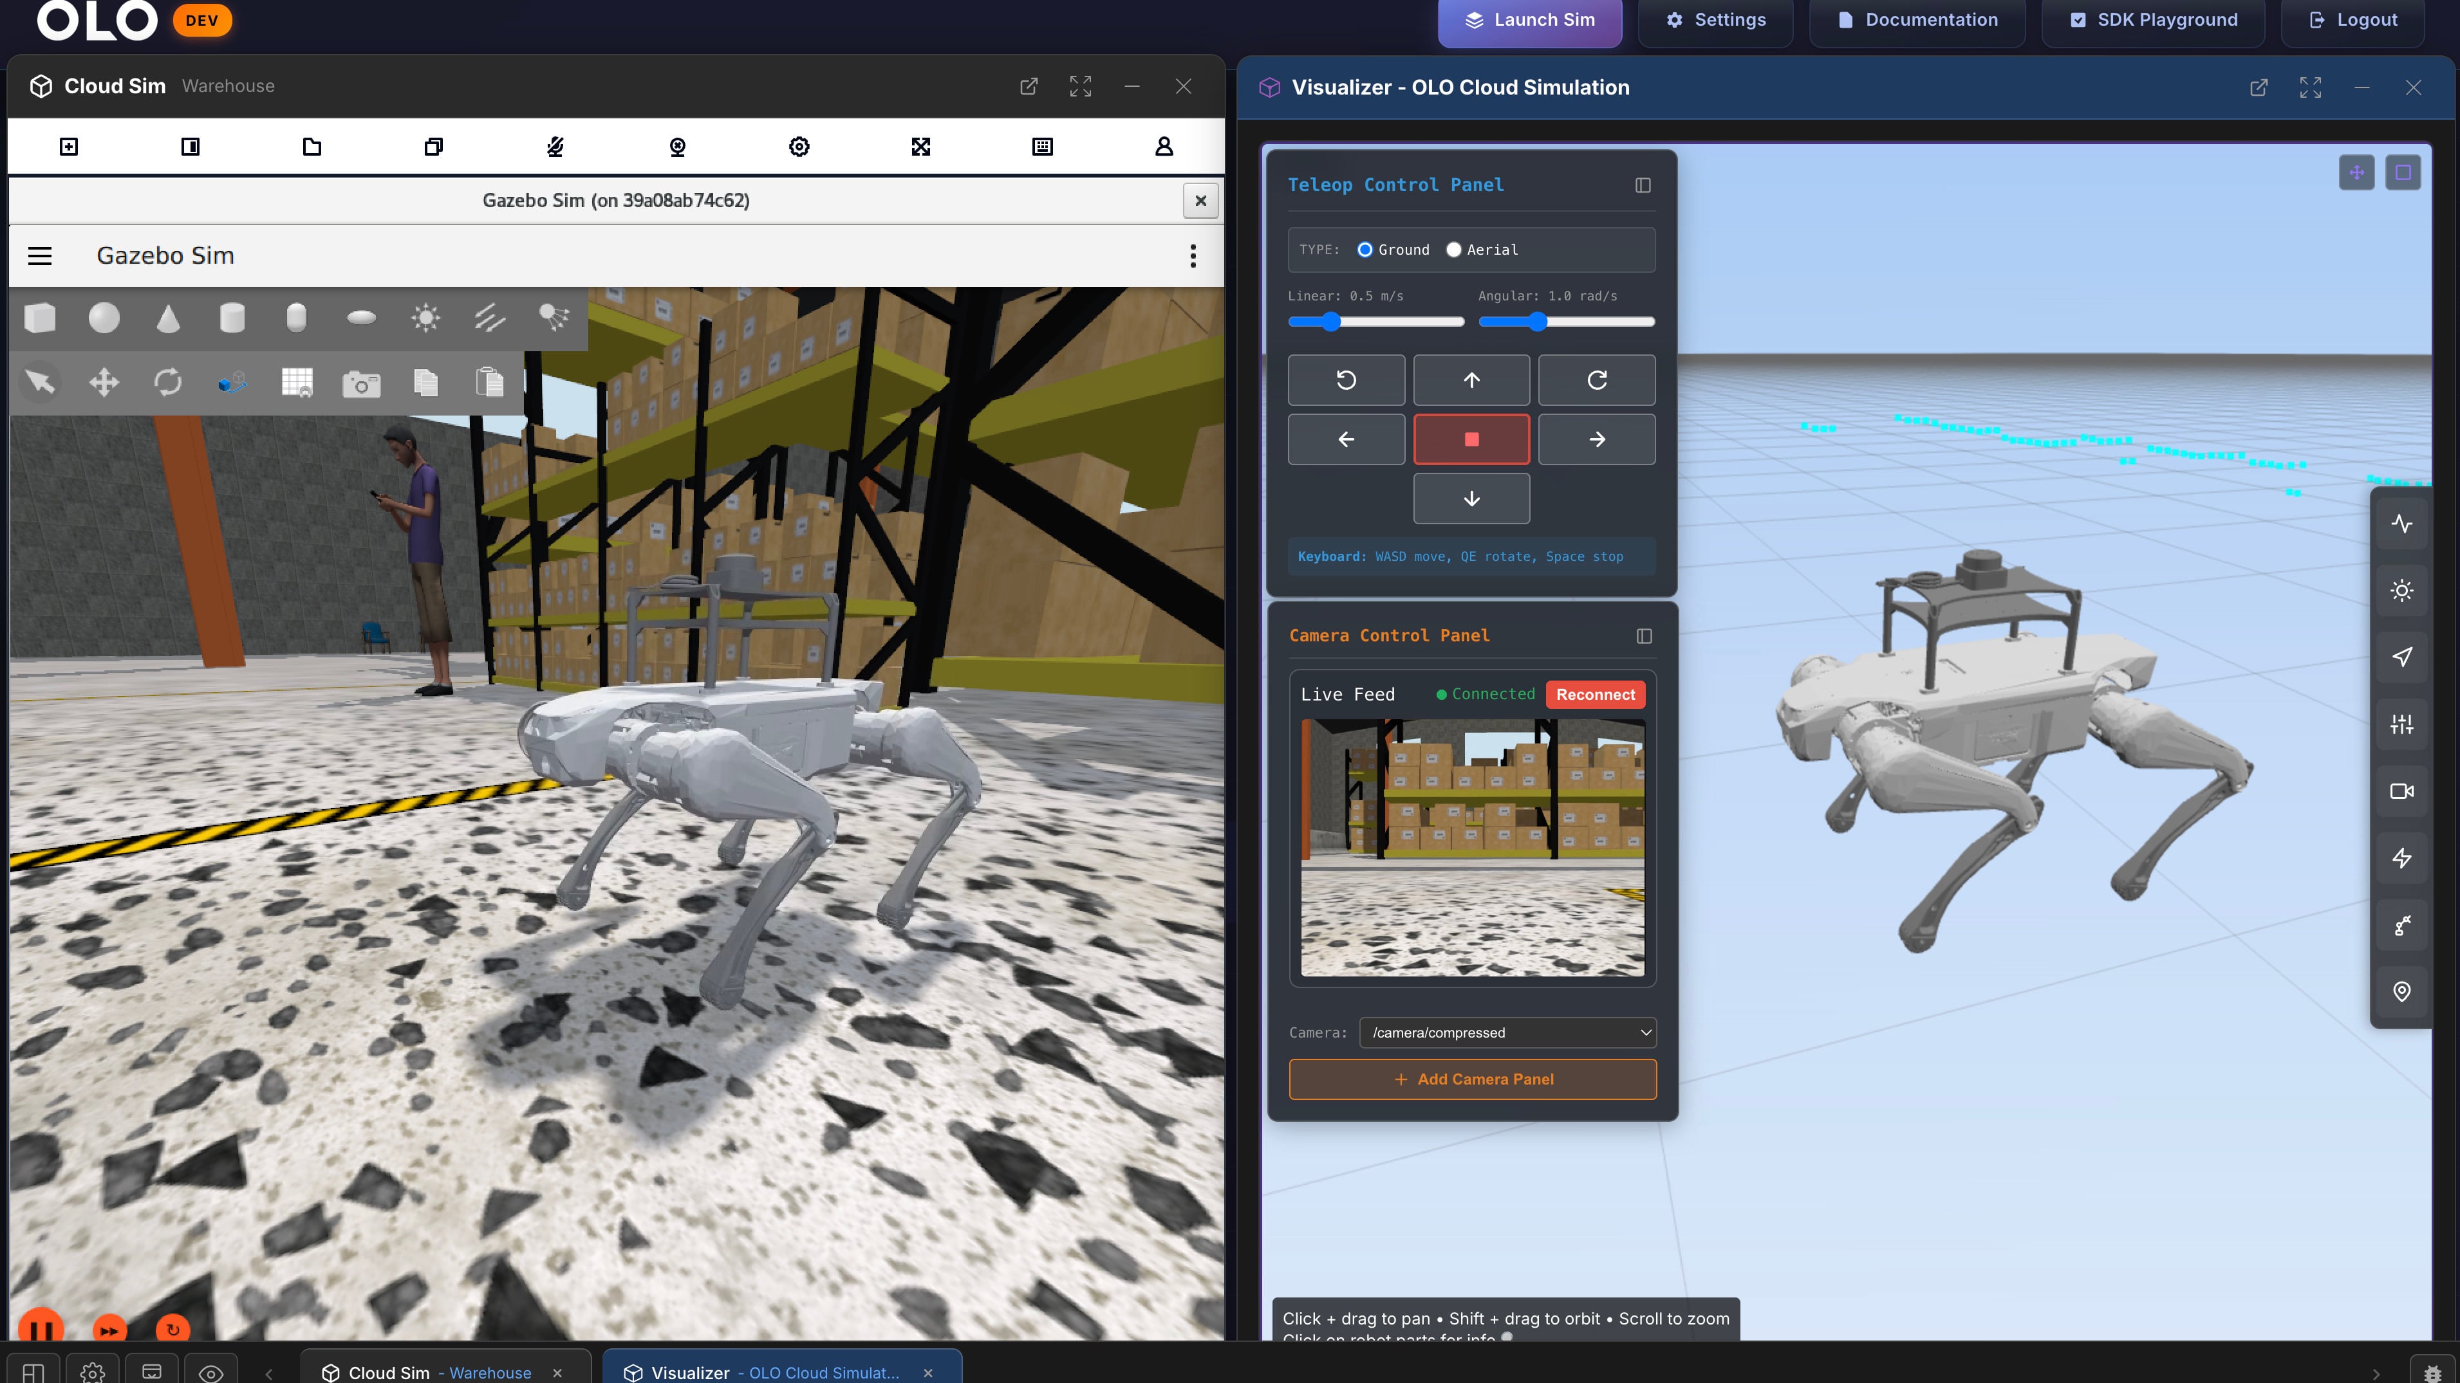Image resolution: width=2460 pixels, height=1383 pixels.
Task: Turn robot right with right arrow
Action: pos(1597,439)
